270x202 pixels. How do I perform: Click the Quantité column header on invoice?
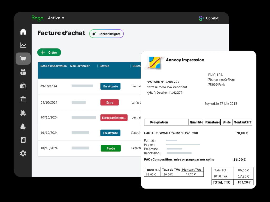196,122
